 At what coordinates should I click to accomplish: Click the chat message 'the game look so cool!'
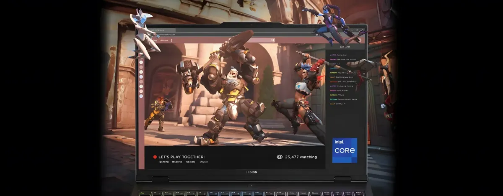tap(347, 59)
